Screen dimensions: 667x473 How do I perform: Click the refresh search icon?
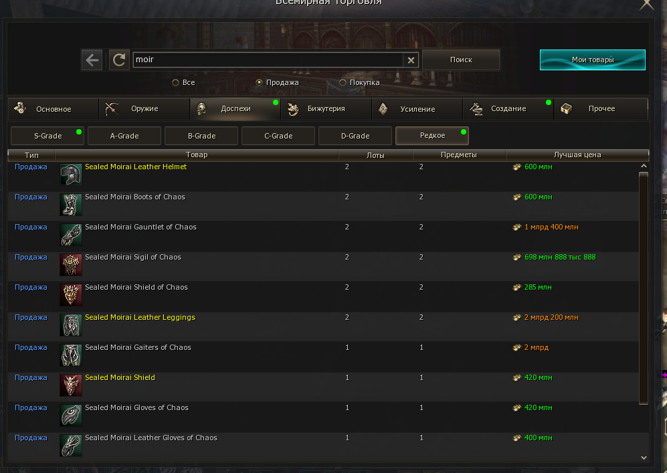pyautogui.click(x=119, y=60)
